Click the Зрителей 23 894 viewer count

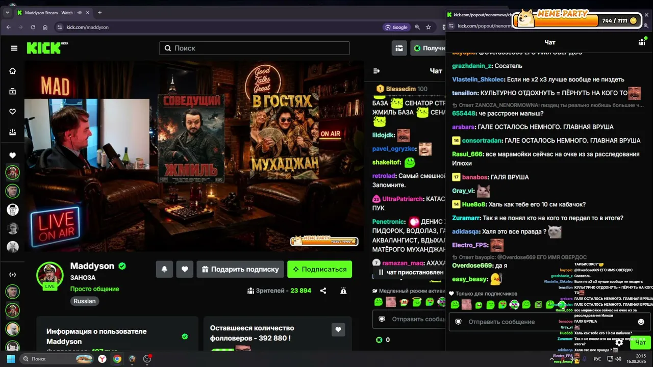coord(279,291)
